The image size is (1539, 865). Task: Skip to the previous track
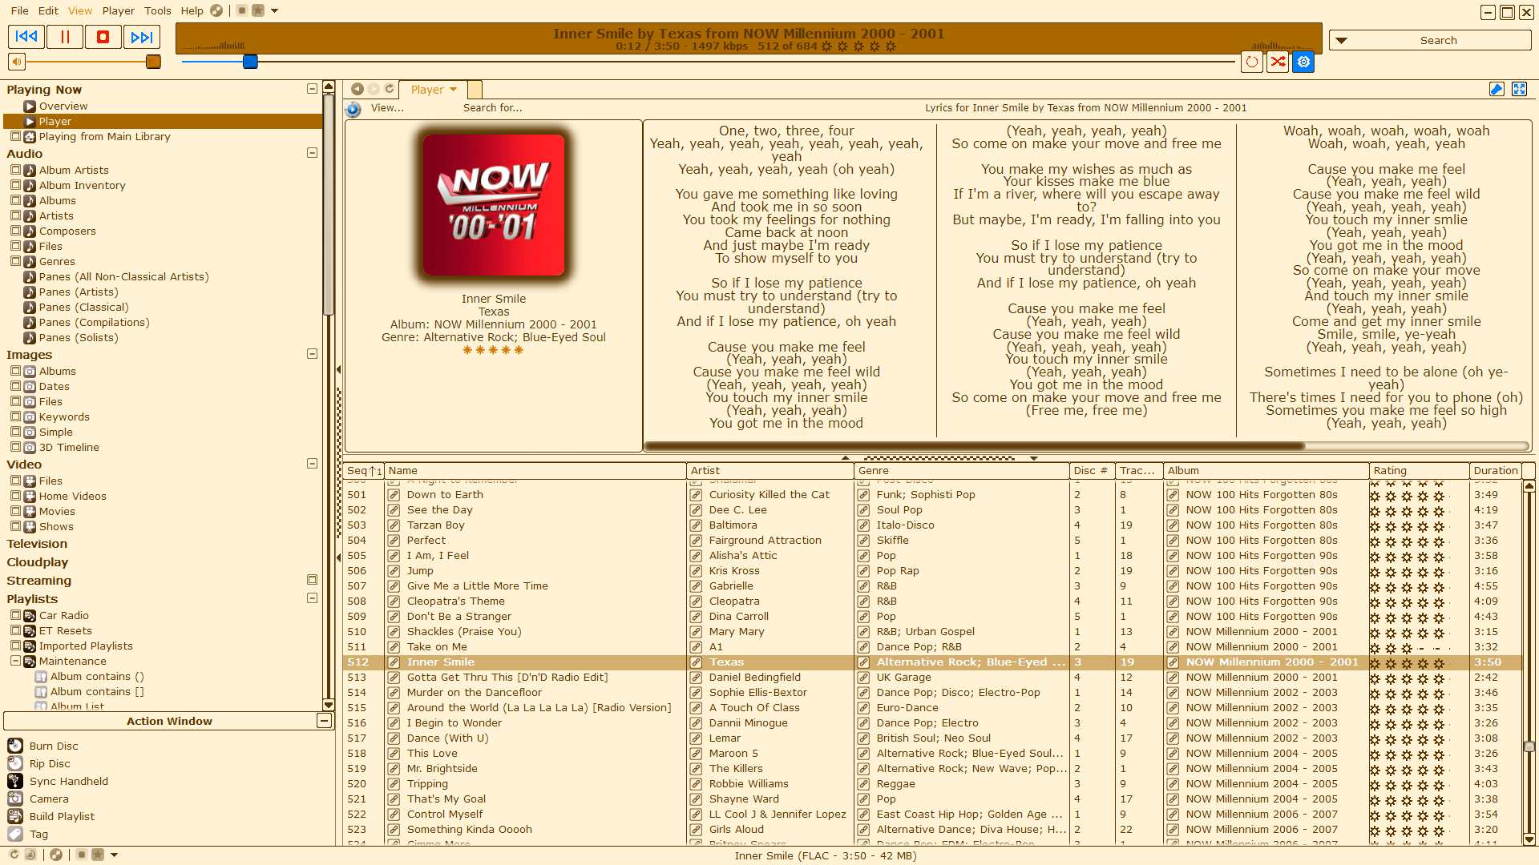[26, 37]
